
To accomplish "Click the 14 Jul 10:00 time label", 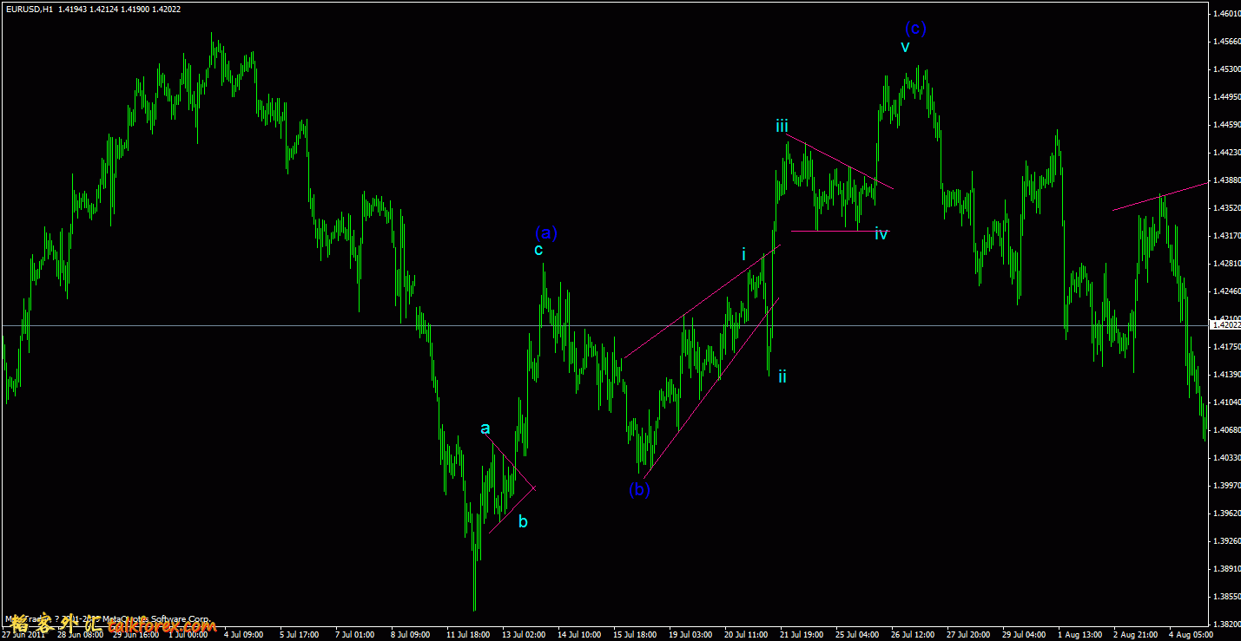I will (x=580, y=634).
